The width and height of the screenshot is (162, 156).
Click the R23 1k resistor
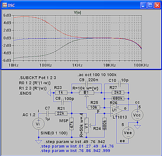click(61, 93)
